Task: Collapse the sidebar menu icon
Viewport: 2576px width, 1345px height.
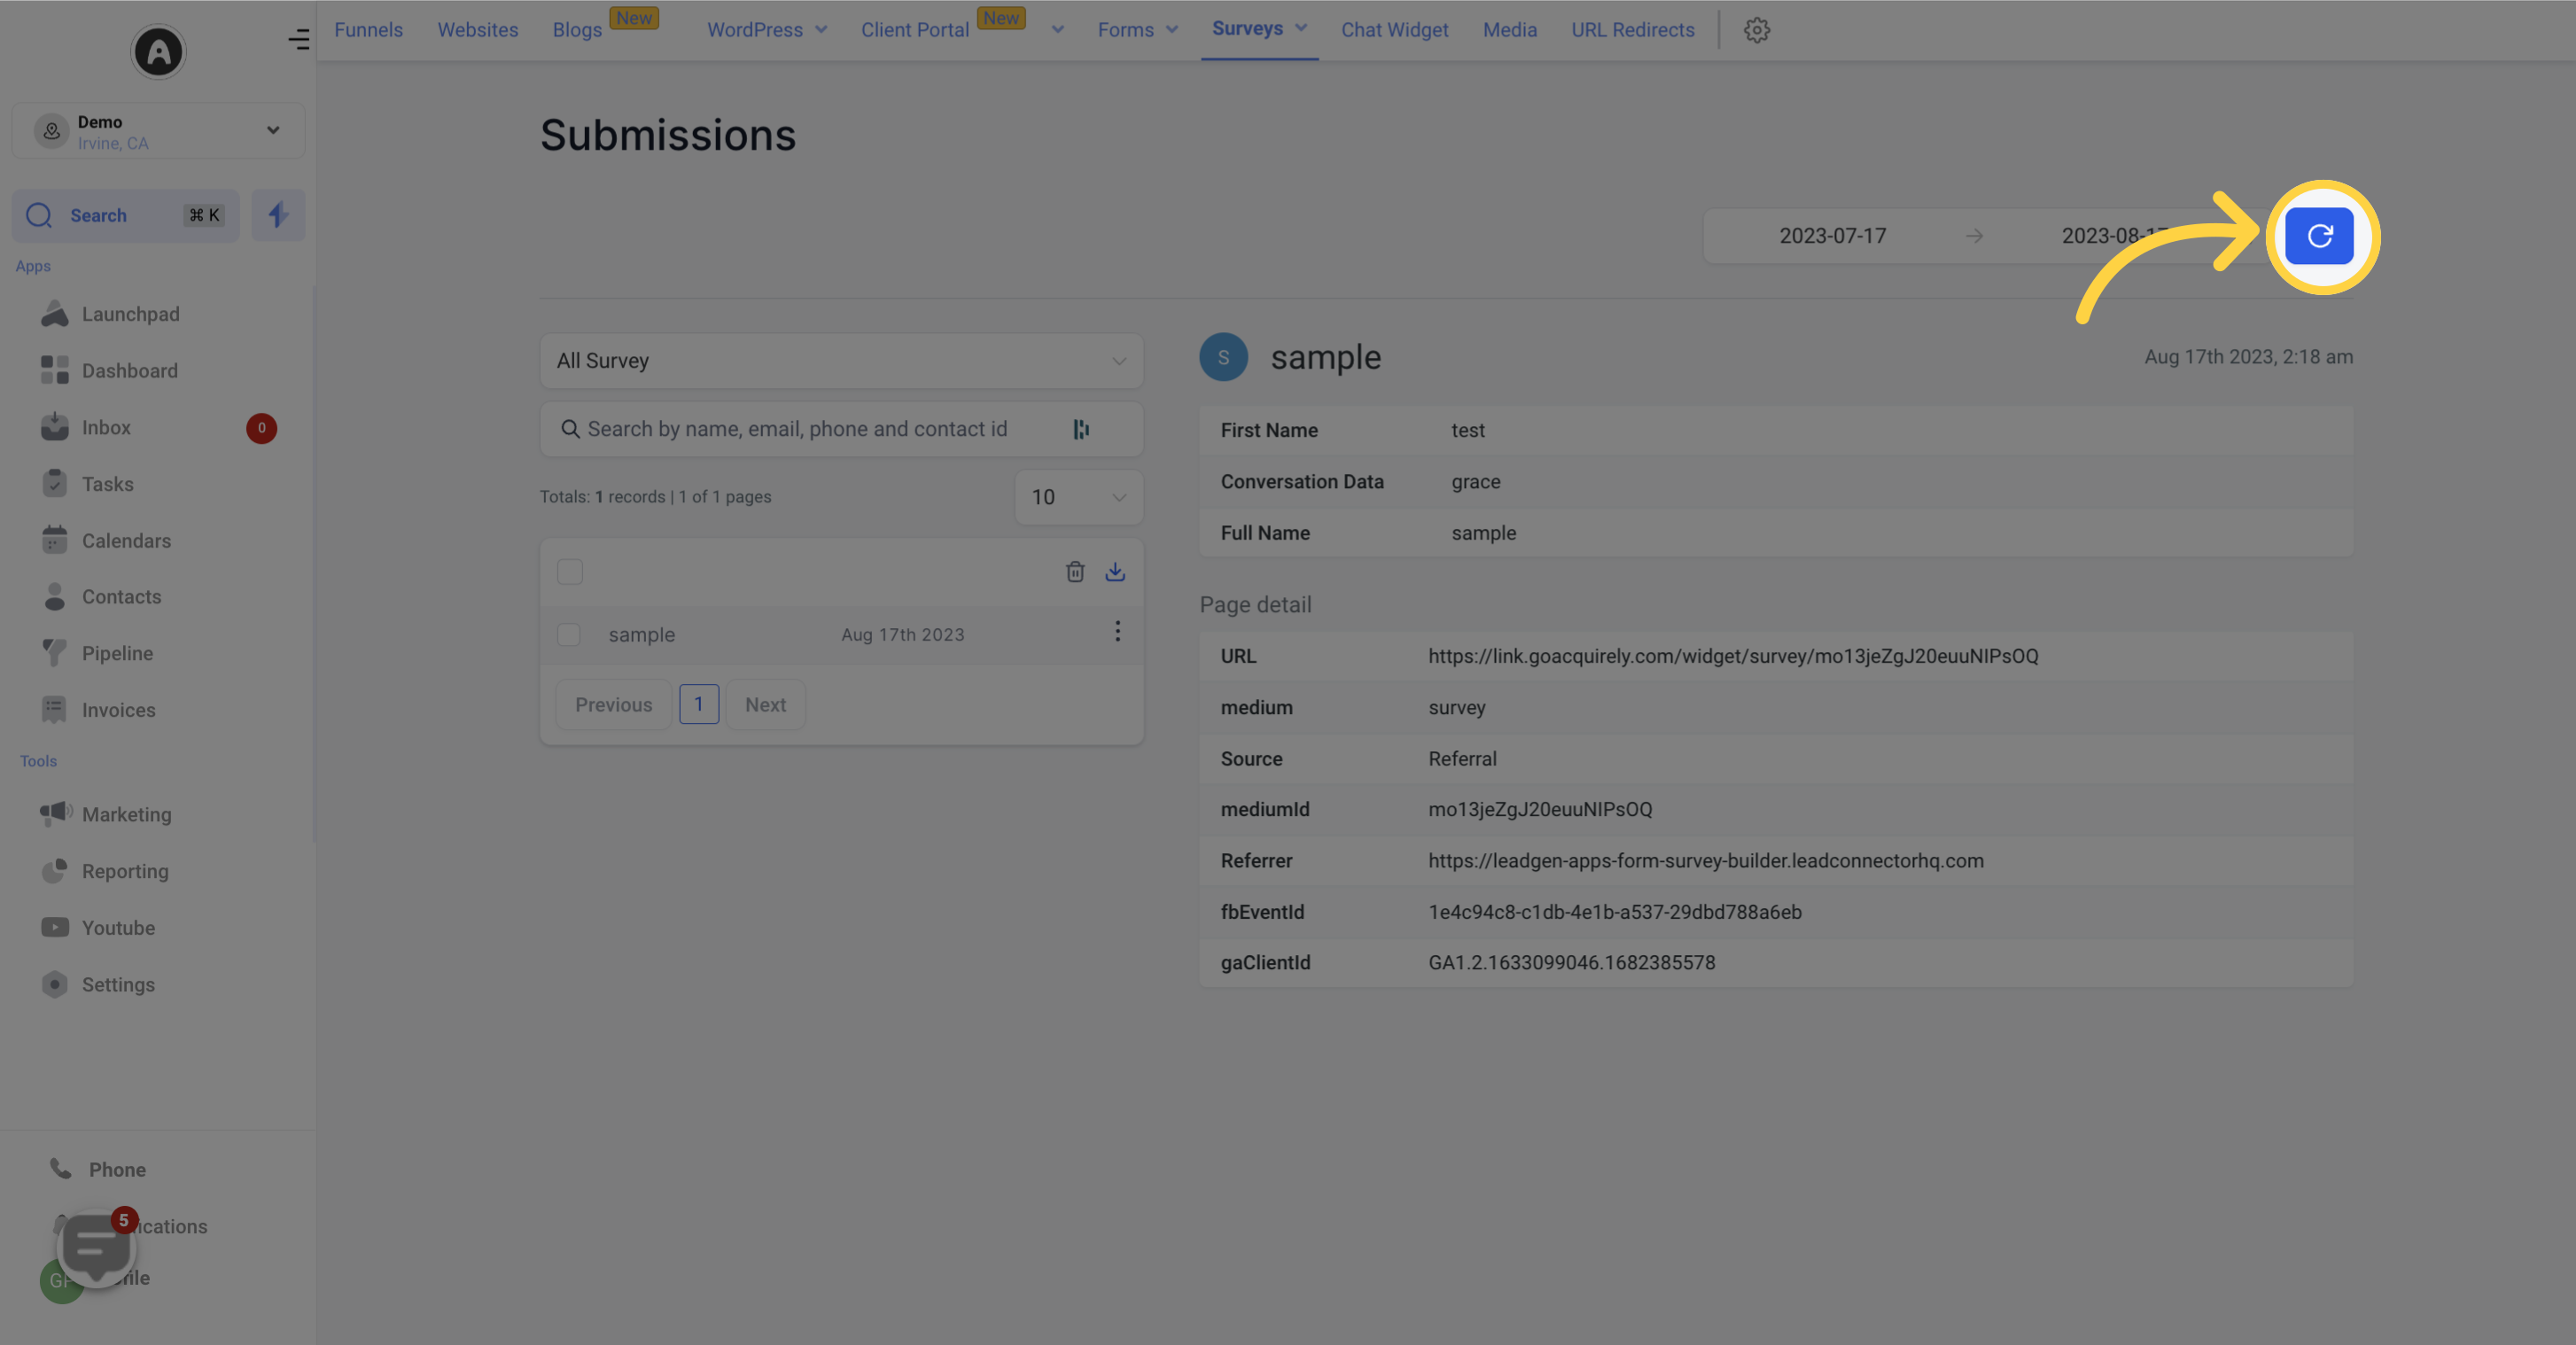Action: click(298, 40)
